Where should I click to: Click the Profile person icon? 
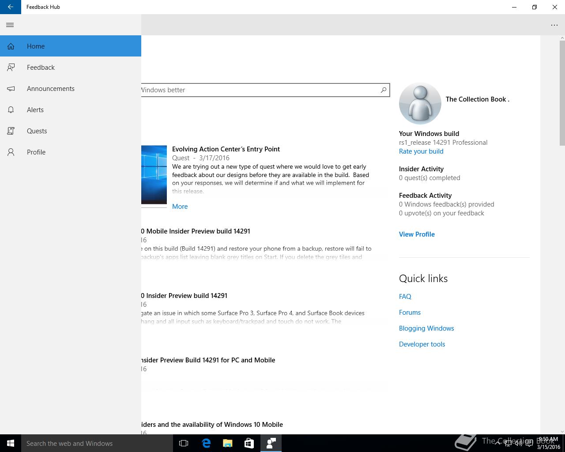click(x=11, y=152)
